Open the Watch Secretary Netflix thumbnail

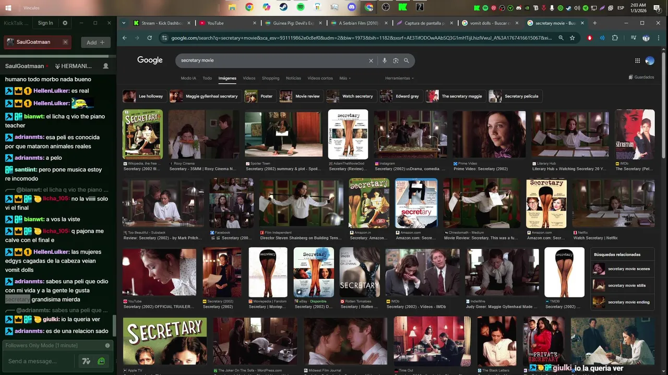tap(614, 203)
